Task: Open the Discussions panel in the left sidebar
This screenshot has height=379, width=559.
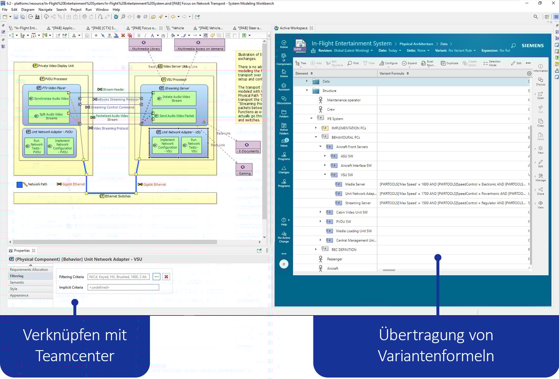Action: click(284, 101)
